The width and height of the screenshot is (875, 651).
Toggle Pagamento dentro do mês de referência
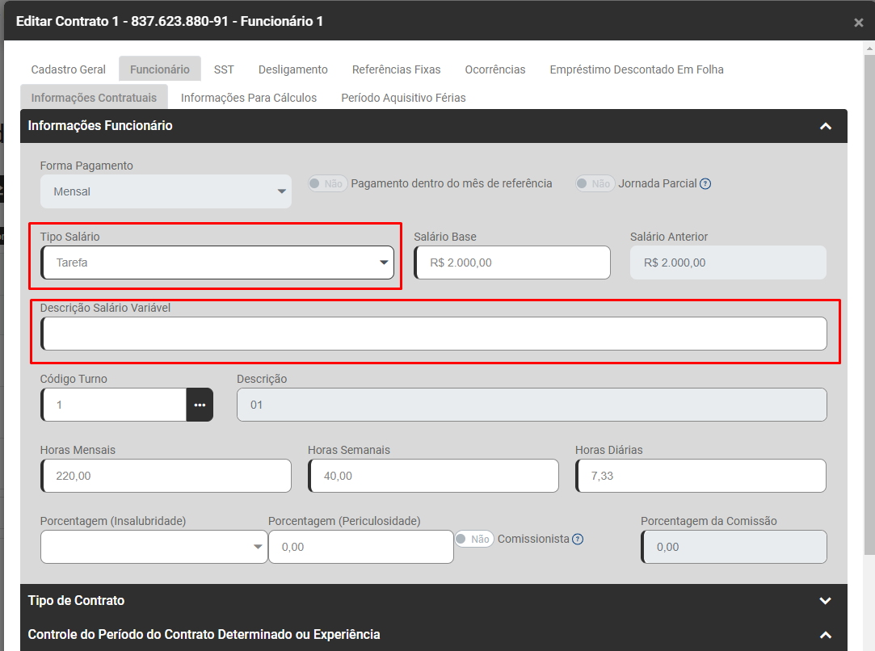click(327, 183)
